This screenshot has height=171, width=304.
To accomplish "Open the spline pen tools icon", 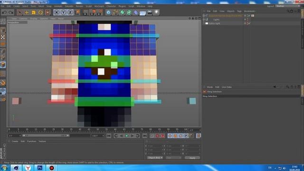I will point(115,12).
